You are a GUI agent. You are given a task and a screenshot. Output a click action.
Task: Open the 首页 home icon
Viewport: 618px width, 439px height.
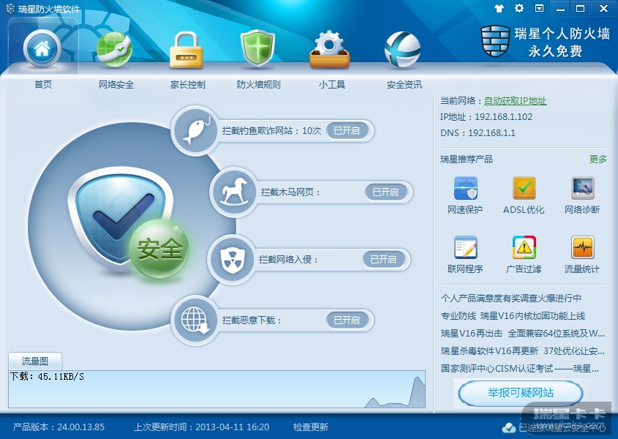tap(42, 49)
